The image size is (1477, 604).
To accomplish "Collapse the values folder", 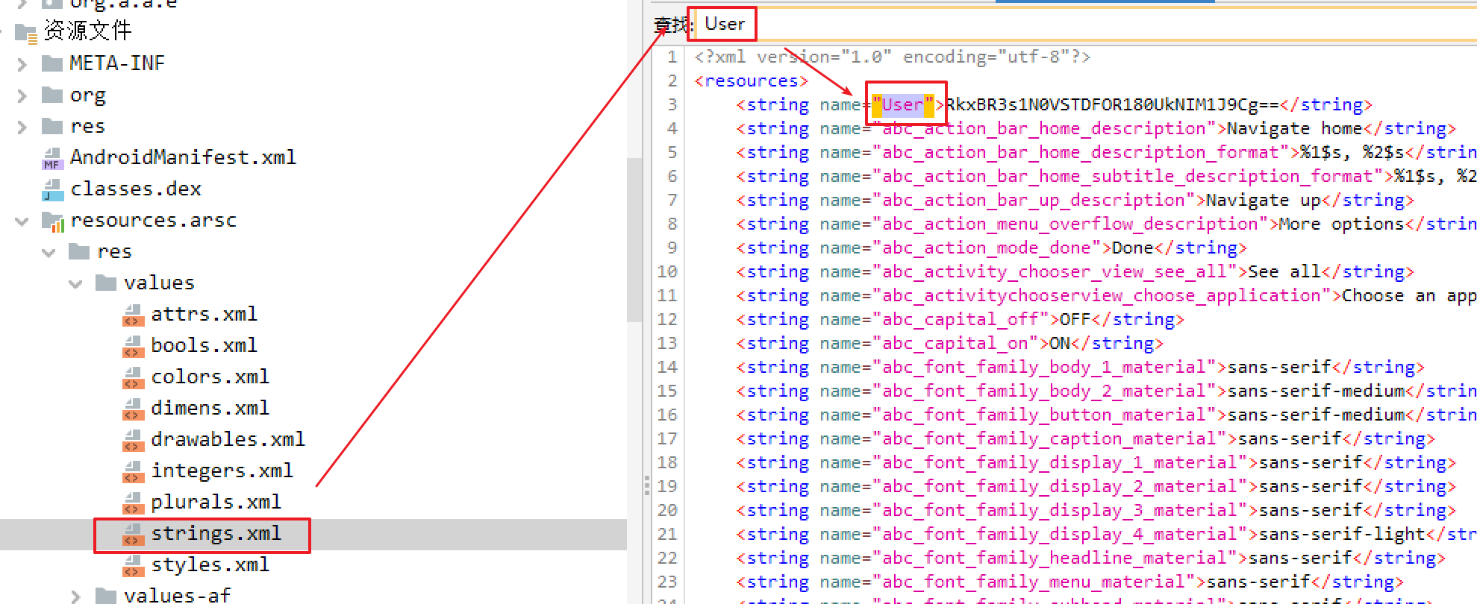I will 75,284.
